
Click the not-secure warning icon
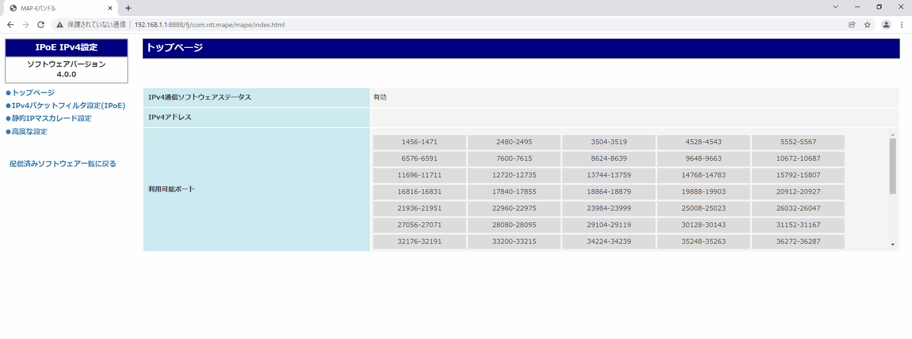pyautogui.click(x=60, y=25)
